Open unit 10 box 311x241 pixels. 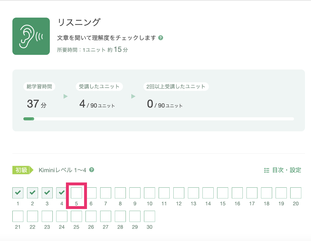click(x=149, y=193)
